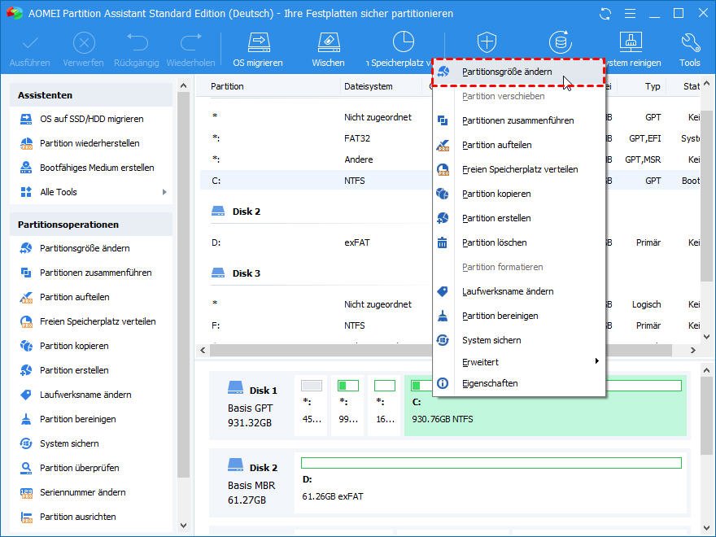
Task: Choose Partition bereinigen in context menu
Action: point(519,316)
